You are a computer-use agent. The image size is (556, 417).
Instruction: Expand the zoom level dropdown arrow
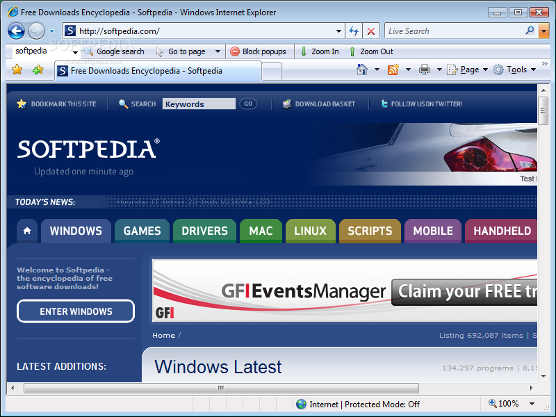[x=532, y=404]
